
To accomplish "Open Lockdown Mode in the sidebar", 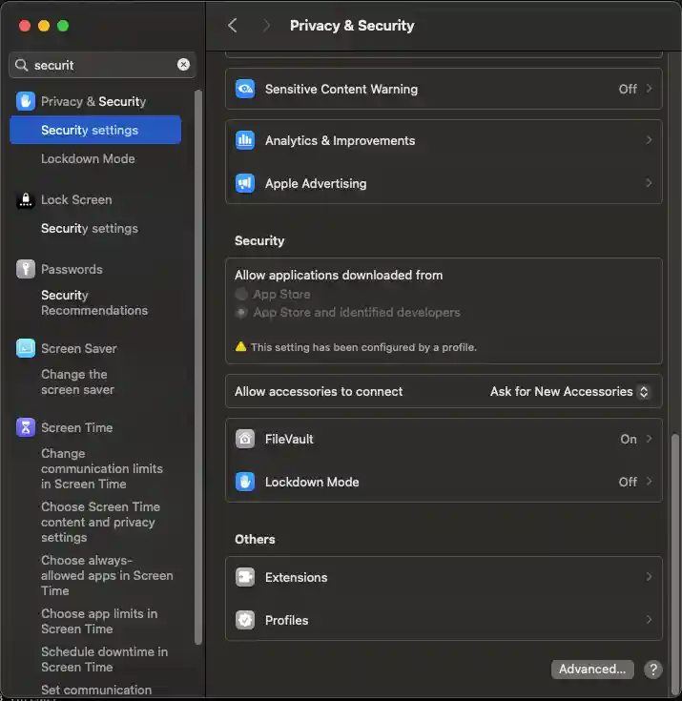I will pos(88,159).
